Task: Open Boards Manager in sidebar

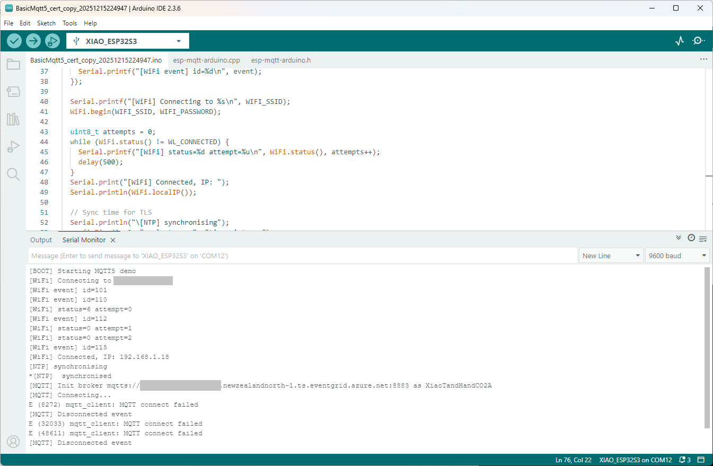Action: pyautogui.click(x=13, y=92)
